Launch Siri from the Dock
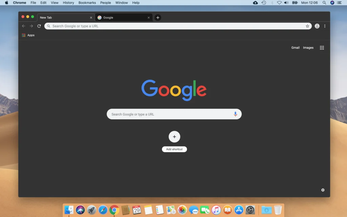 point(80,210)
